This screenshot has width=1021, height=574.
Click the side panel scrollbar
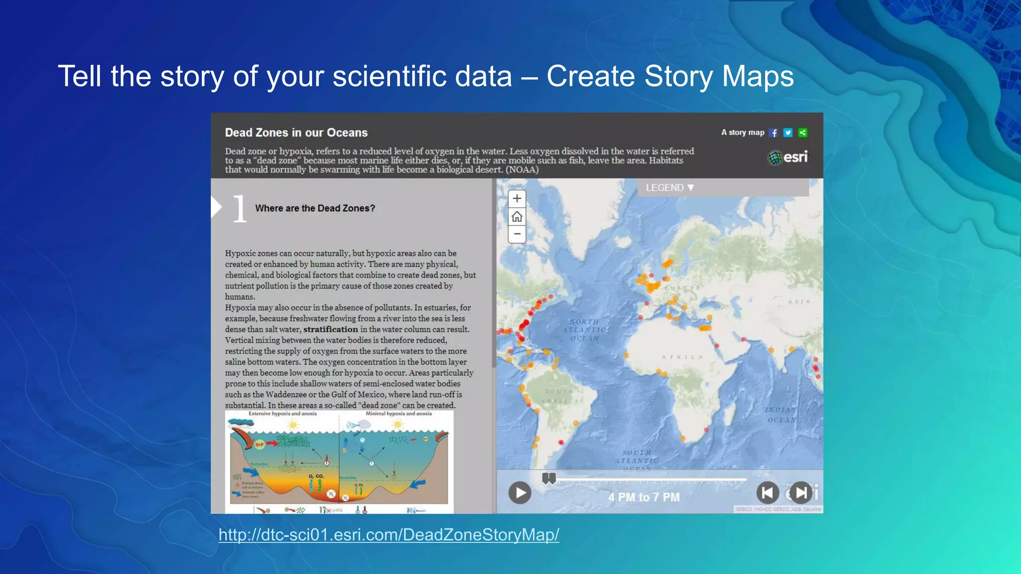(x=494, y=273)
